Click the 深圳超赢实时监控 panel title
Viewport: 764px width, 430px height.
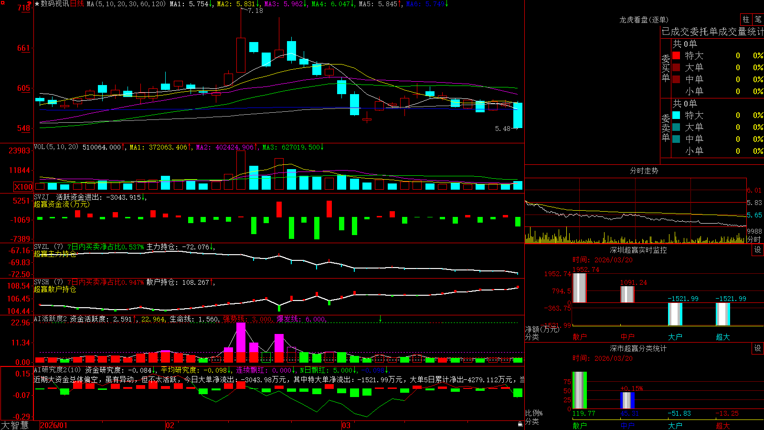638,250
